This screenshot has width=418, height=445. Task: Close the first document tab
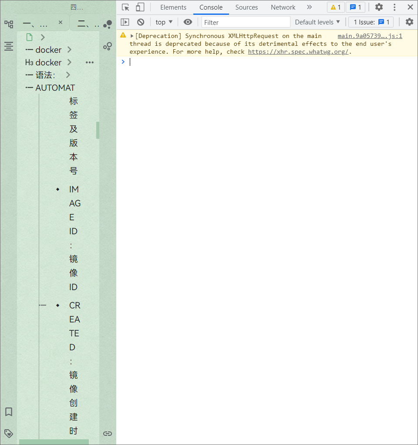[61, 22]
